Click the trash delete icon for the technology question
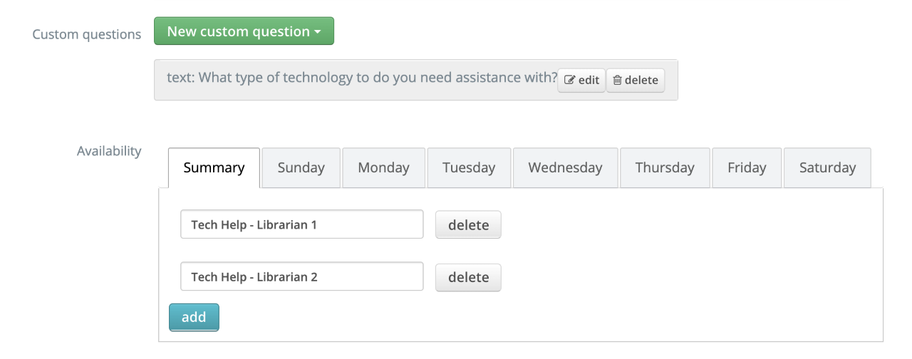 click(x=617, y=80)
